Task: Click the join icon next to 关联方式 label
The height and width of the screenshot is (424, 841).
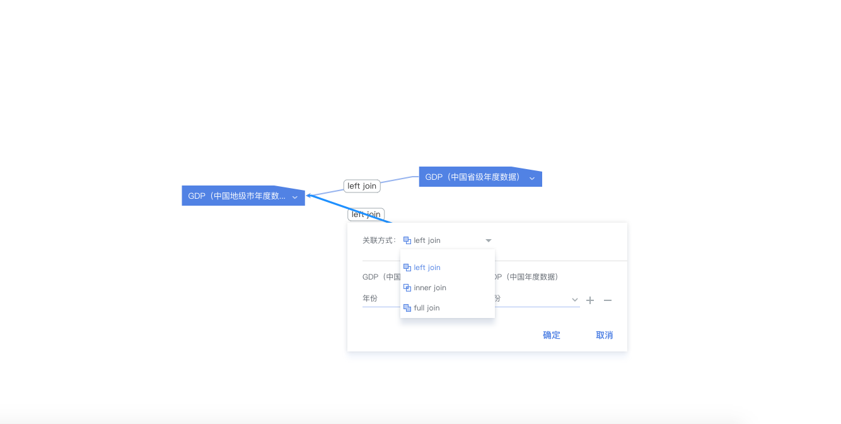Action: point(407,240)
